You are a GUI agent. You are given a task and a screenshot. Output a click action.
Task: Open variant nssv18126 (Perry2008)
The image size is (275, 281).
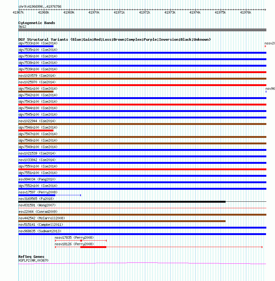[x=74, y=244]
